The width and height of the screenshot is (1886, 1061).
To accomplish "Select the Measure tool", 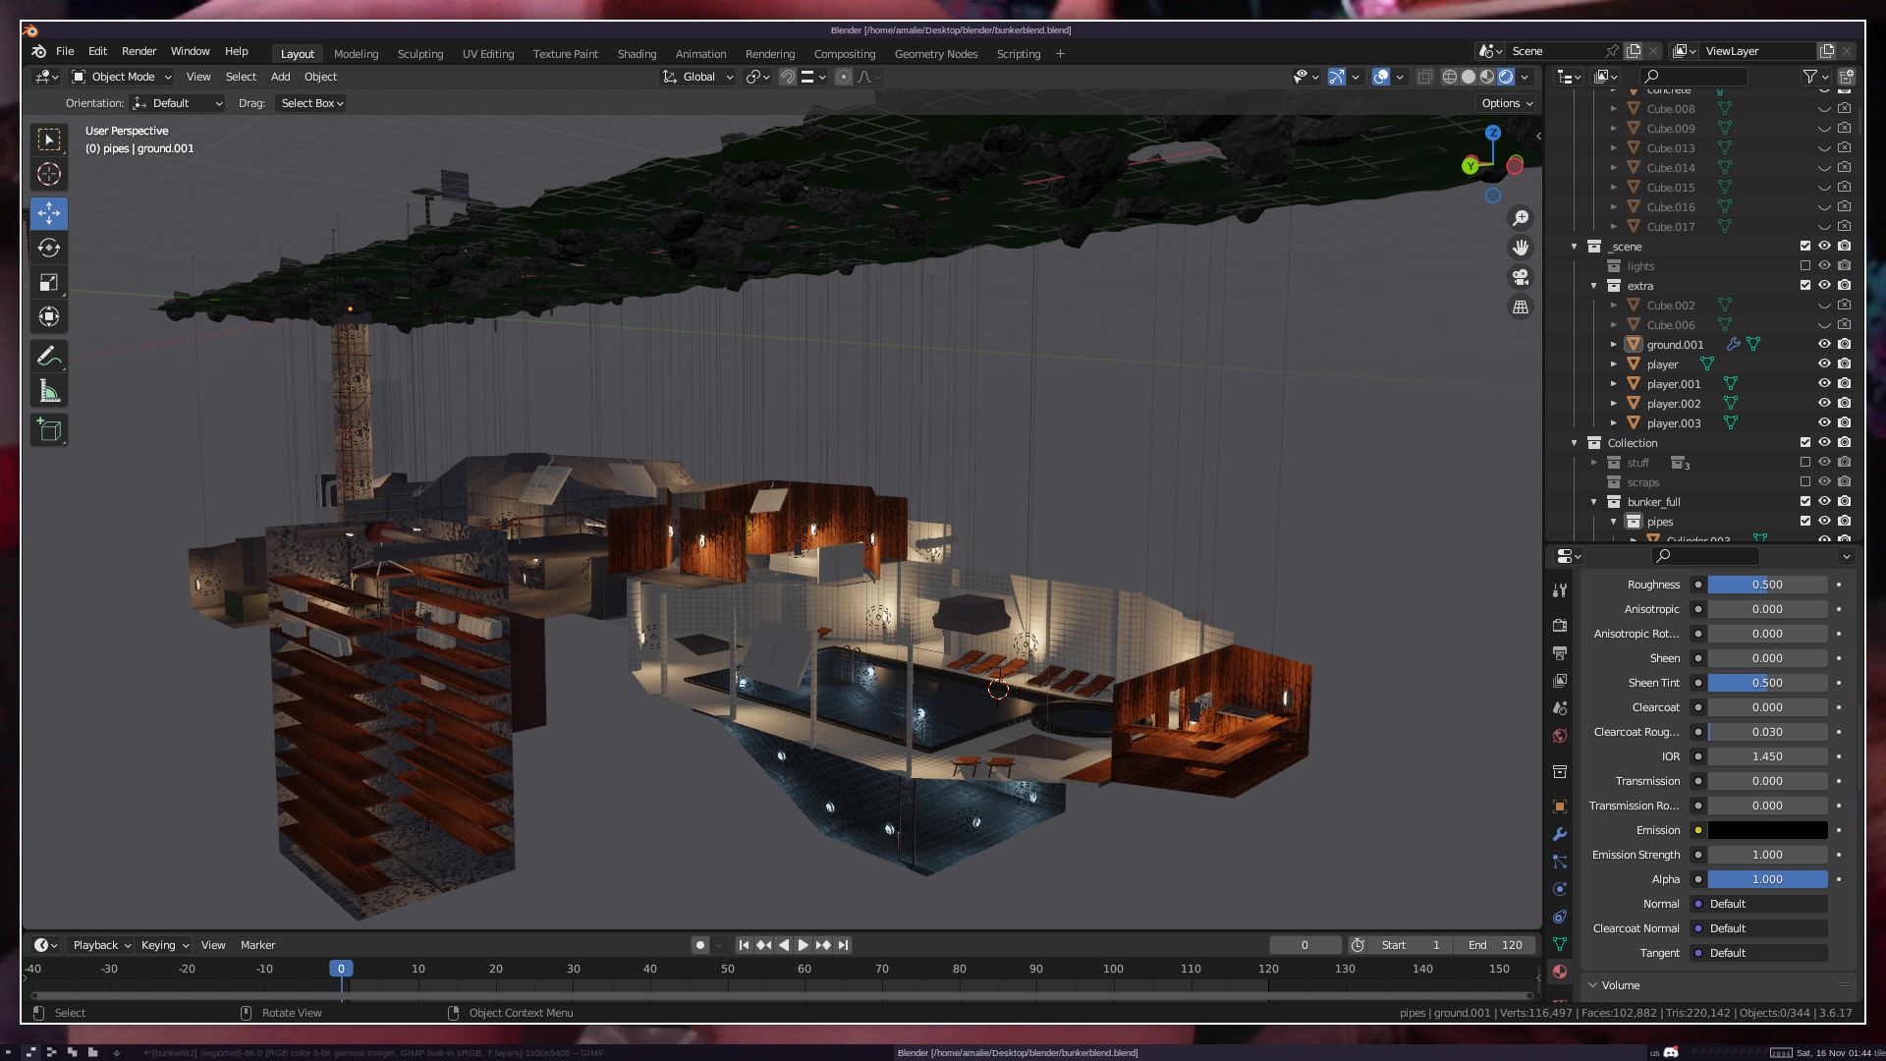I will coord(49,392).
